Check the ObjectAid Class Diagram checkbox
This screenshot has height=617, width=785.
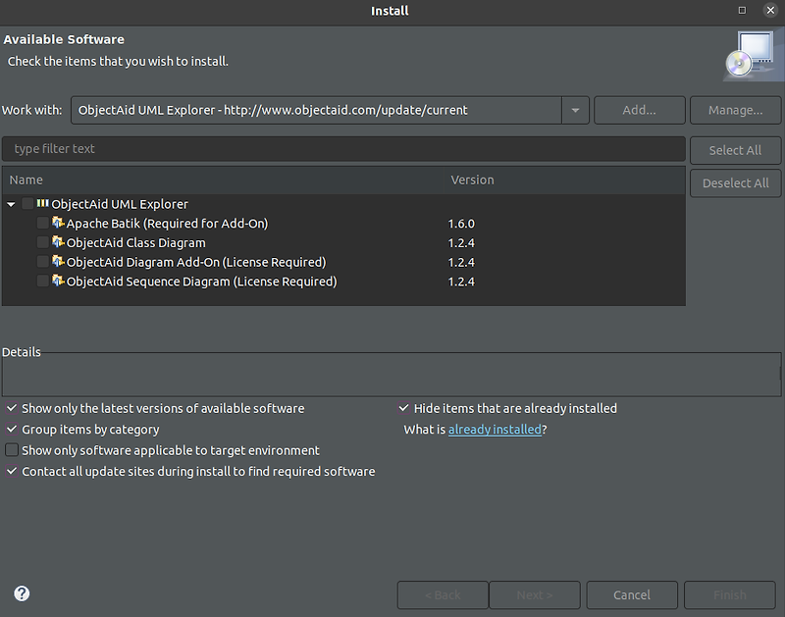[x=42, y=242]
